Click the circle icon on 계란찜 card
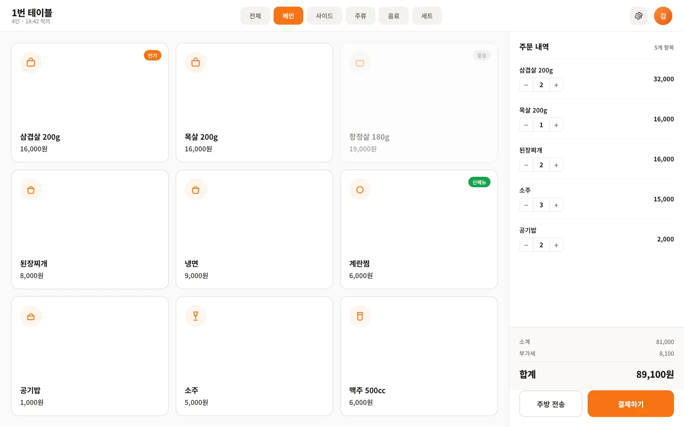684x427 pixels. click(x=360, y=189)
